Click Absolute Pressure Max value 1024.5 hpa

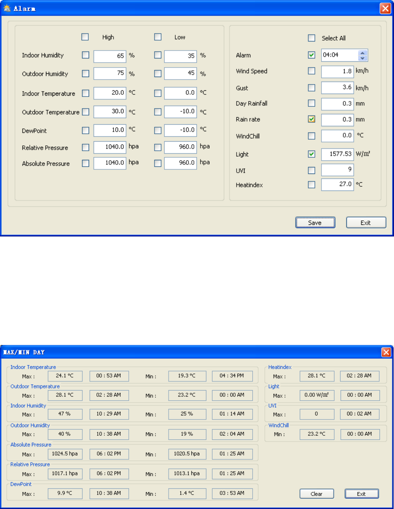(x=65, y=454)
